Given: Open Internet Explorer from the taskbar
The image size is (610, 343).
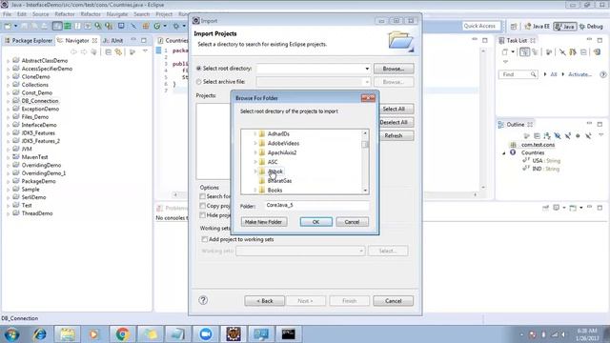Looking at the screenshot, I should click(x=39, y=334).
